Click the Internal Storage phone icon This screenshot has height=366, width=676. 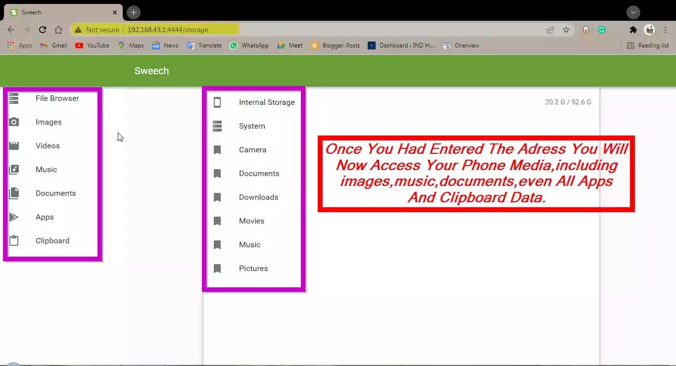(x=217, y=102)
